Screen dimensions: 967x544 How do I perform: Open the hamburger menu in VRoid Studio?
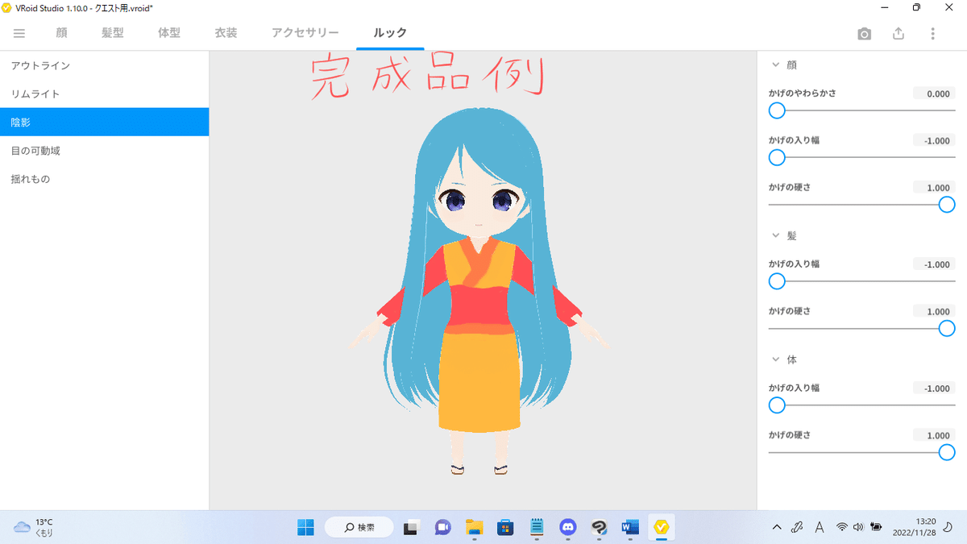[19, 34]
